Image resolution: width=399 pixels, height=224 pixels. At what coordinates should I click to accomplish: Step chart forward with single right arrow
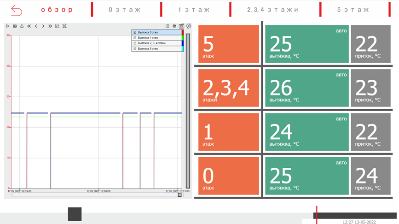43,26
